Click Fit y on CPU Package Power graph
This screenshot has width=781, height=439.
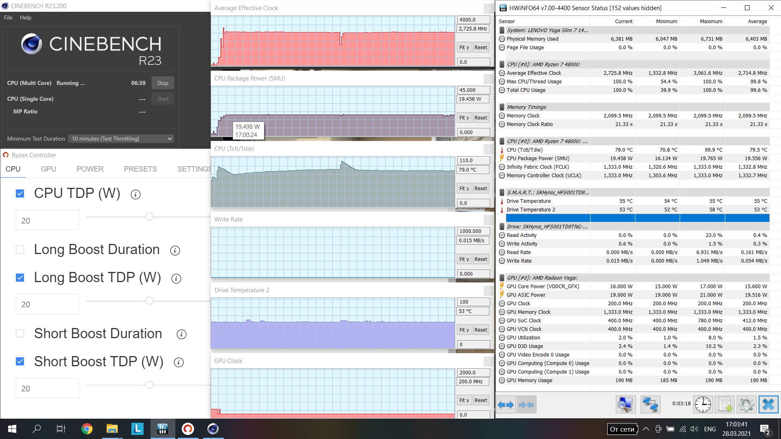464,117
